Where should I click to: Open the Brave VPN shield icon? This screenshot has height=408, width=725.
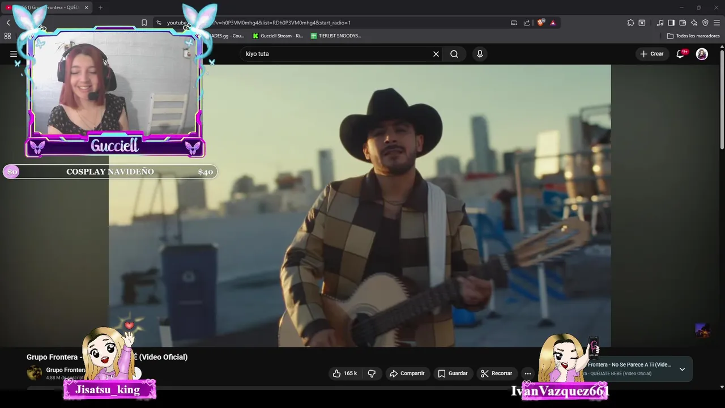click(705, 23)
